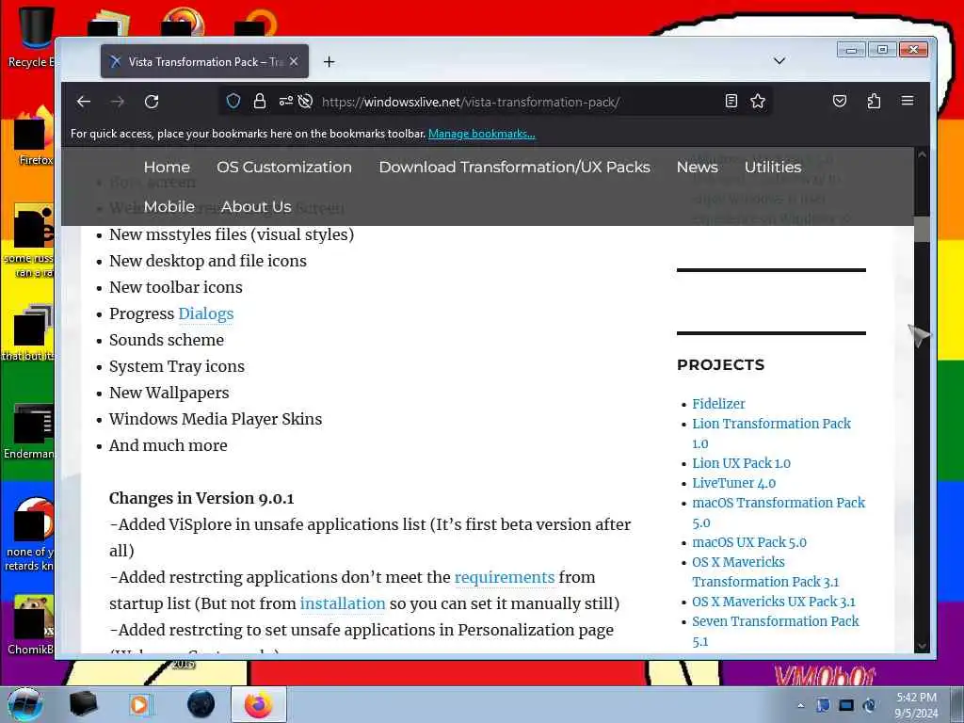The height and width of the screenshot is (723, 964).
Task: Open the Fidelizer project link
Action: point(718,404)
